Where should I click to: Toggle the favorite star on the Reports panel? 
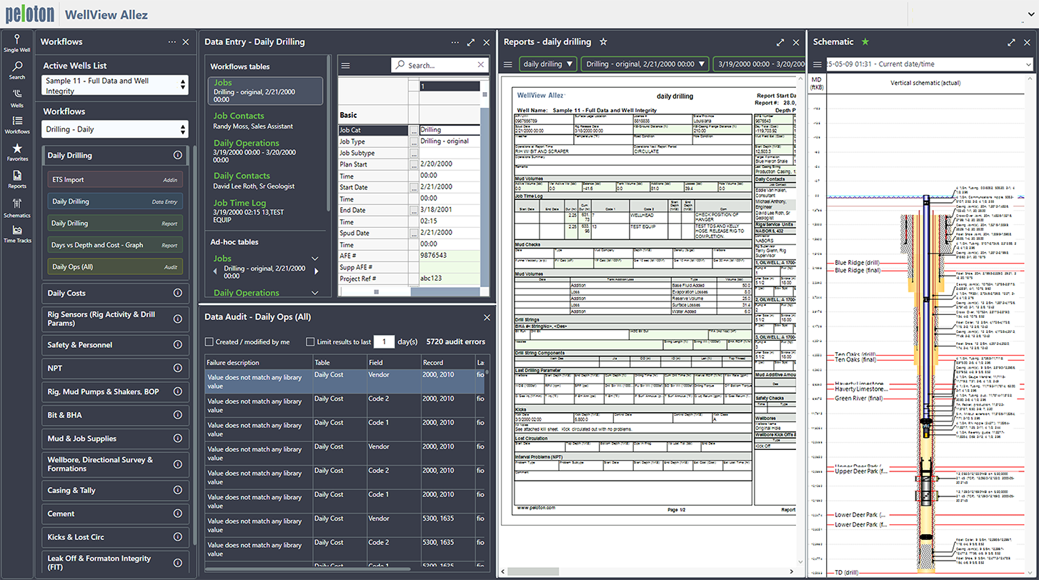[x=602, y=41]
